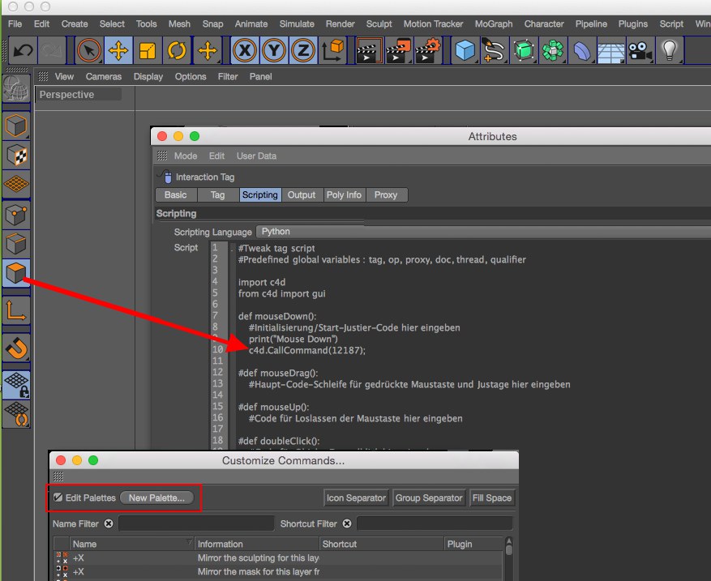Open the Mesh menu
Screen dimensions: 711x581
tap(179, 24)
